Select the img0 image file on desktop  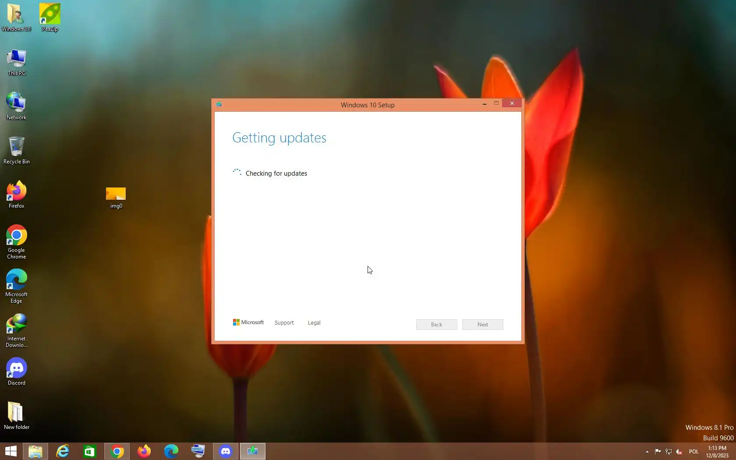pyautogui.click(x=116, y=198)
